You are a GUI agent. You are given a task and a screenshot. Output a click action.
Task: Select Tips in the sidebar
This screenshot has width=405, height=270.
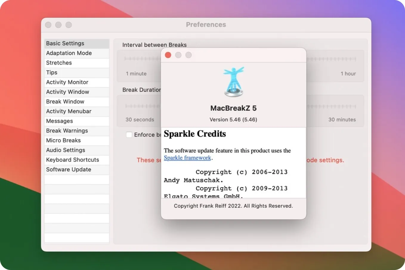(x=77, y=73)
